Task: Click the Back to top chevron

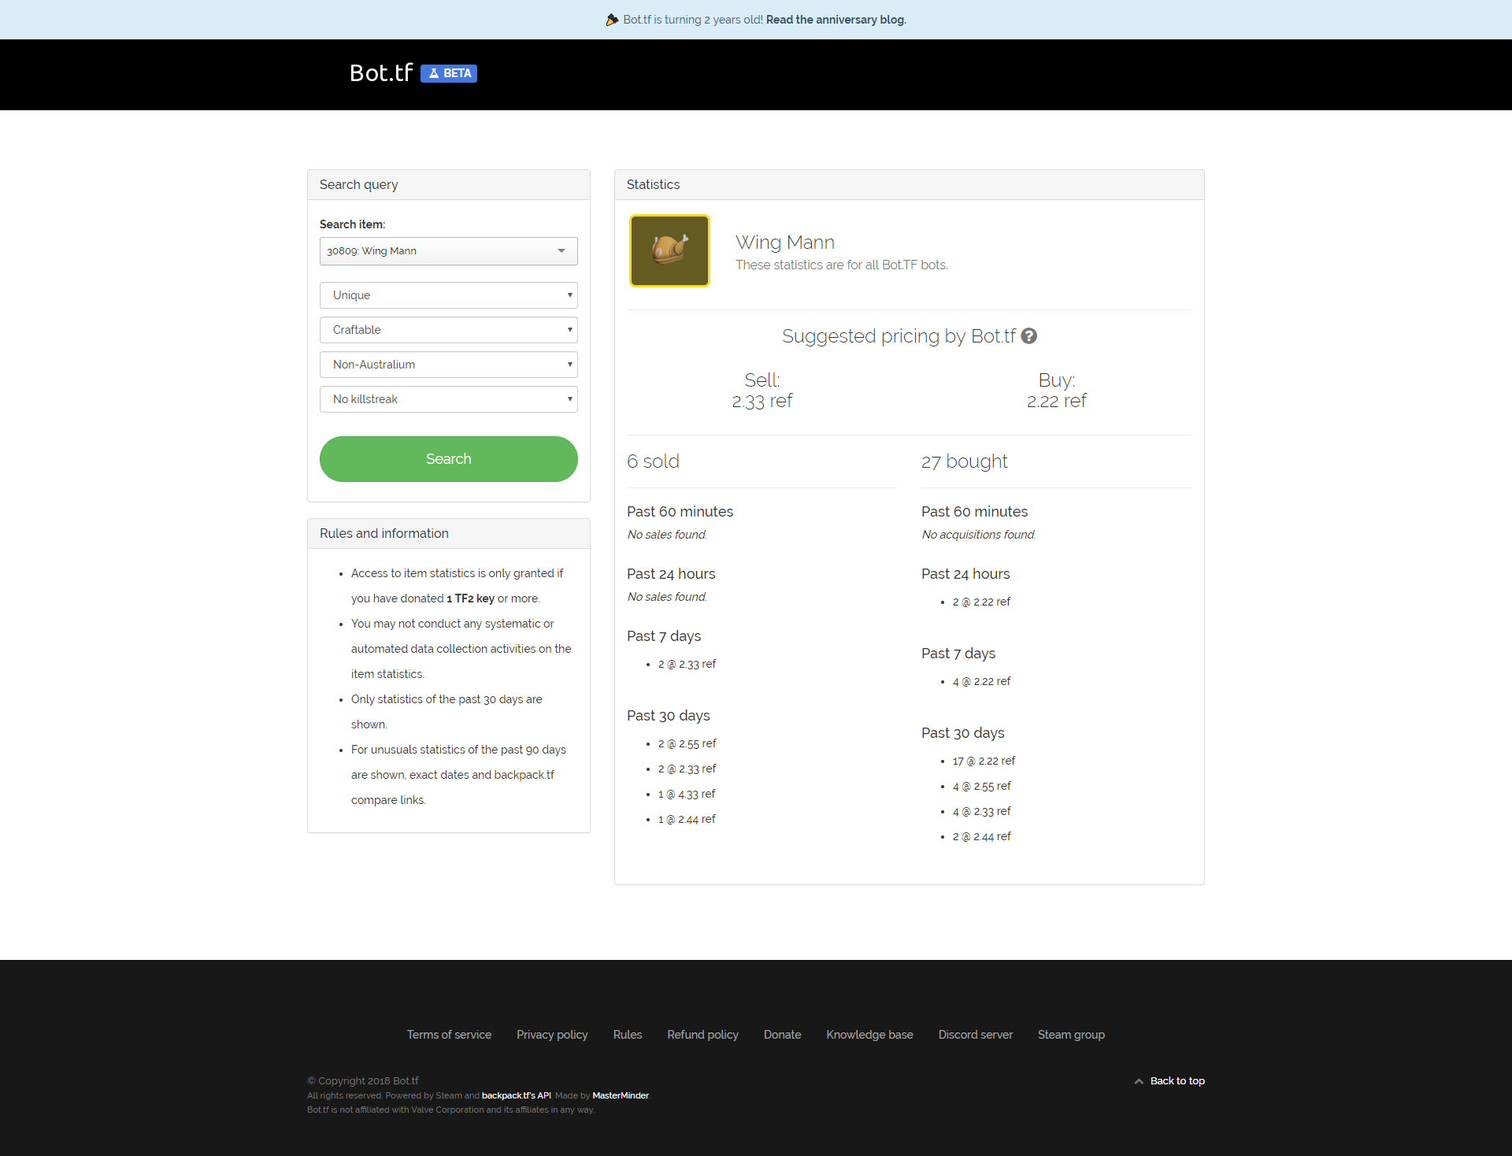Action: click(x=1139, y=1081)
